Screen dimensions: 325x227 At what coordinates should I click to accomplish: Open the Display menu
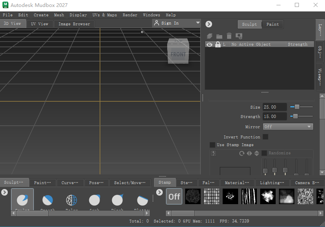78,15
